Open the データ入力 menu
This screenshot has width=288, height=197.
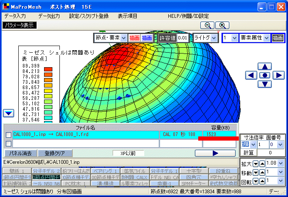[x=15, y=16]
